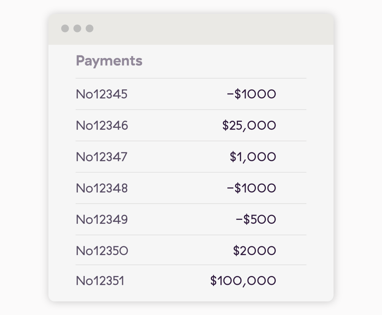Image resolution: width=382 pixels, height=315 pixels.
Task: Open payment No12349
Action: pos(191,219)
